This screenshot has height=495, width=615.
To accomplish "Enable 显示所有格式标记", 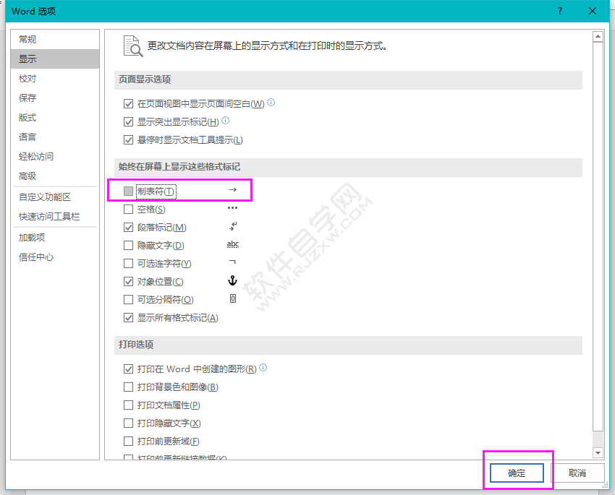I will pyautogui.click(x=128, y=317).
